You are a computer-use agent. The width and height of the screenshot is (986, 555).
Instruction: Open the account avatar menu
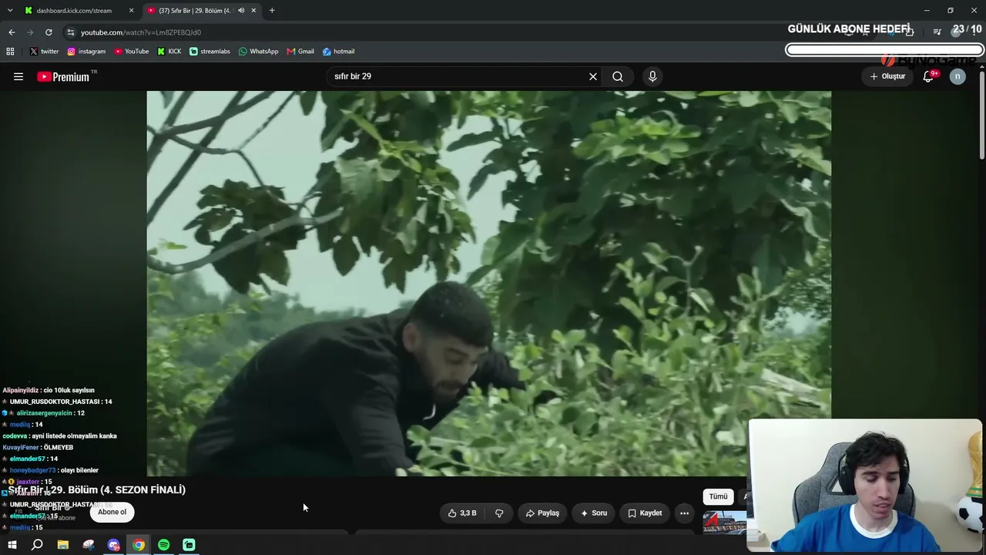(957, 76)
